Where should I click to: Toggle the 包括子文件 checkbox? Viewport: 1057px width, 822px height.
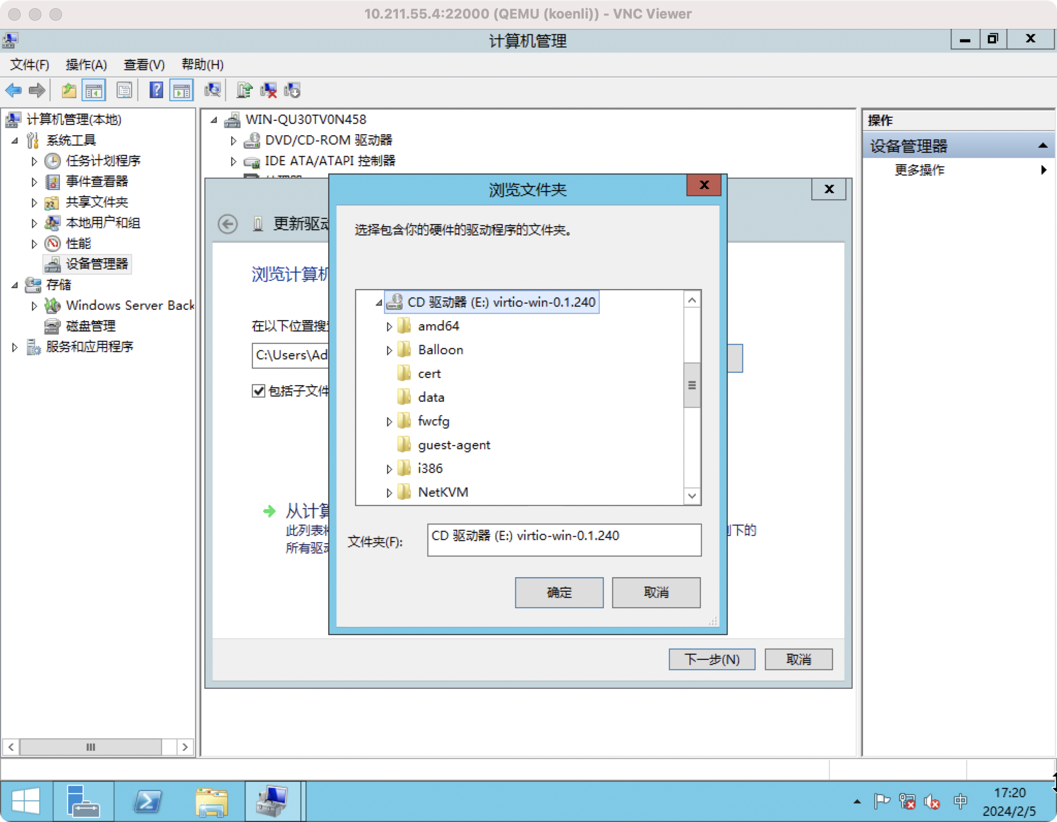(259, 391)
